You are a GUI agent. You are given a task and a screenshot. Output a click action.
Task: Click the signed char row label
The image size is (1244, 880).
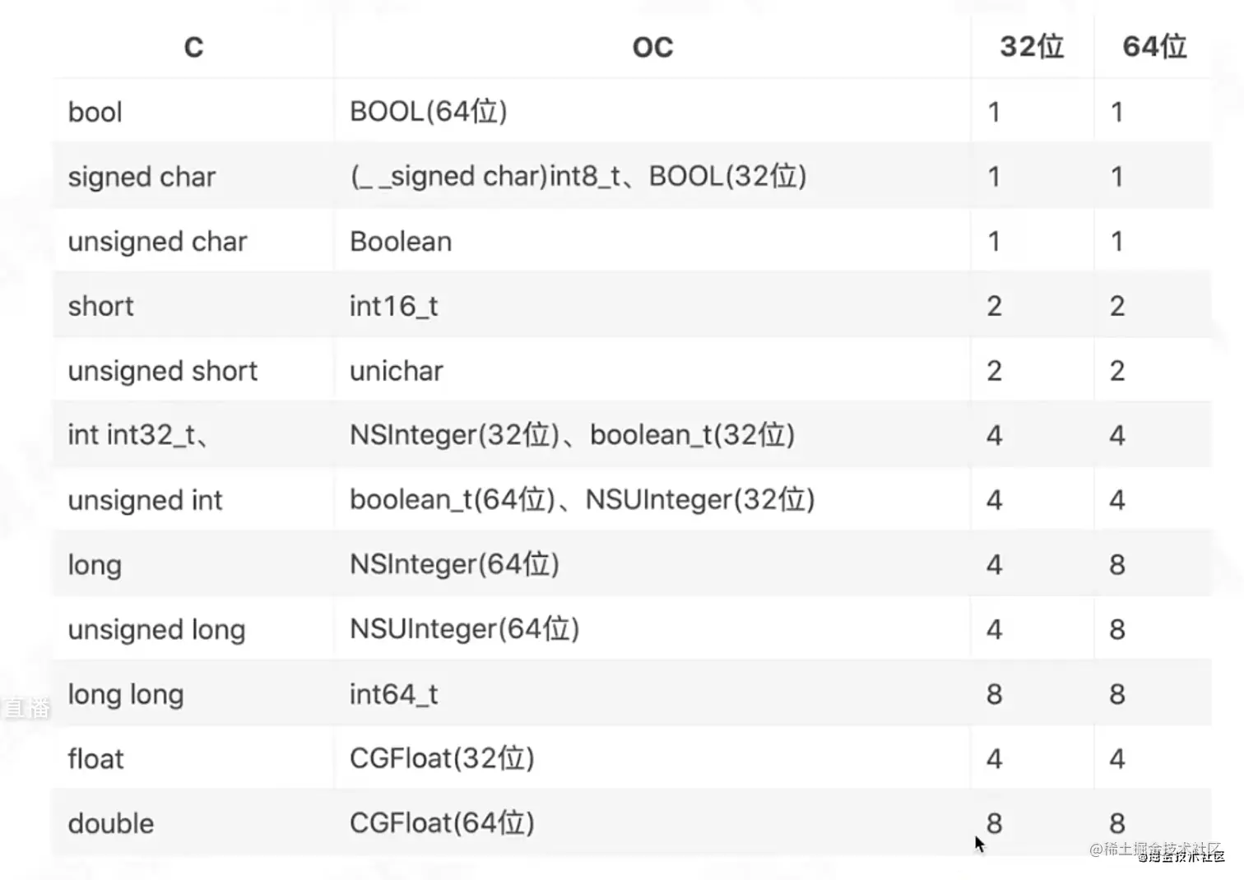tap(142, 177)
